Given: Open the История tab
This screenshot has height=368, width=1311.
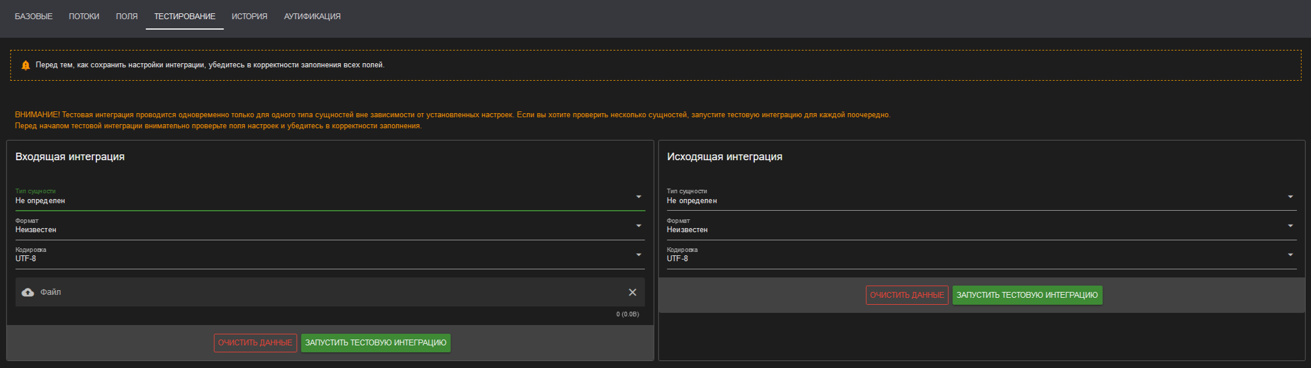Looking at the screenshot, I should point(250,16).
